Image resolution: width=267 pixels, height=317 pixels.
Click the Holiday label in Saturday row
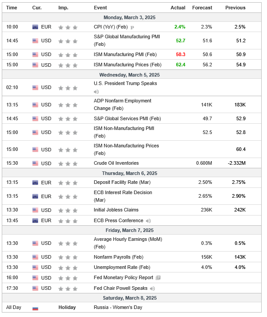(x=67, y=308)
